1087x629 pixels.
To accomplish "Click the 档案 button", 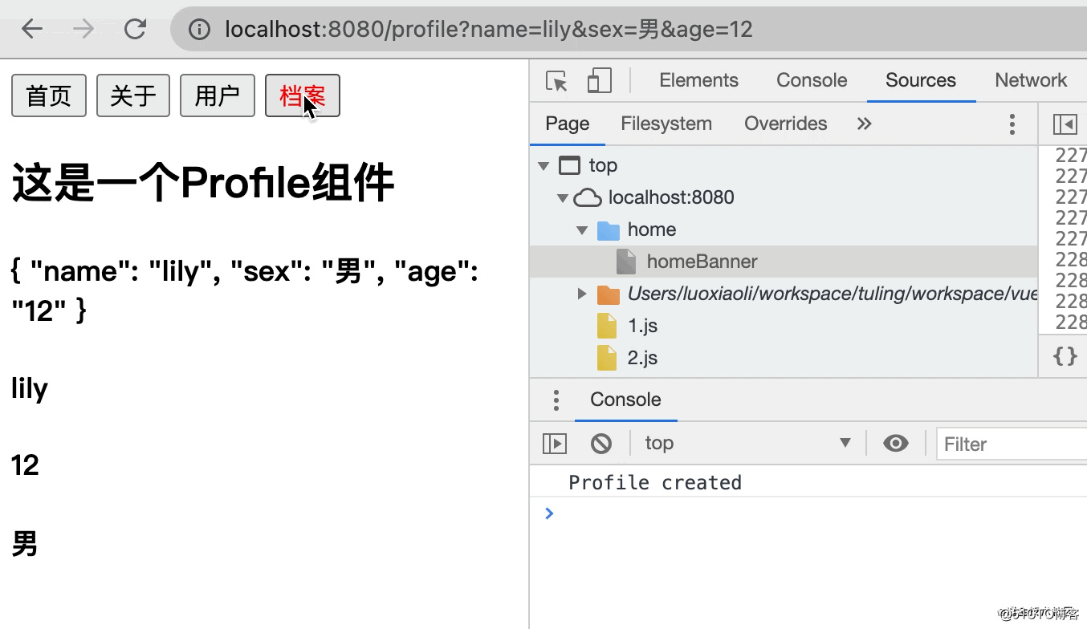I will pyautogui.click(x=303, y=95).
